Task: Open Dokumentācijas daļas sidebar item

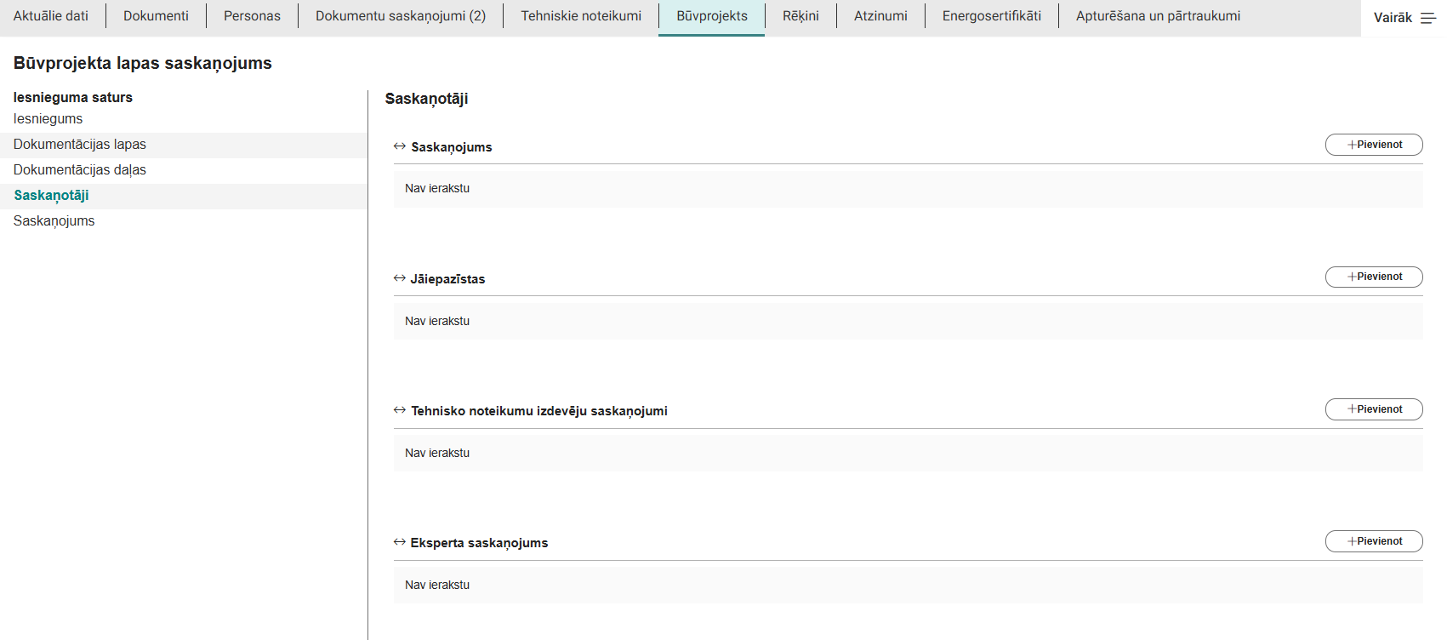Action: point(80,170)
